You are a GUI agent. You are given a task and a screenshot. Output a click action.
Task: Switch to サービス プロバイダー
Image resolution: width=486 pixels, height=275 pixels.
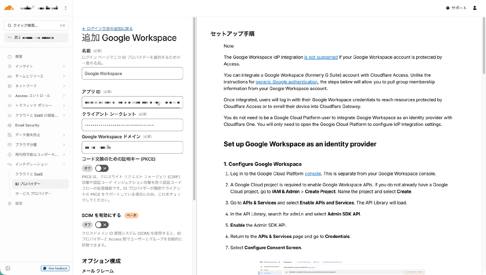pos(34,193)
